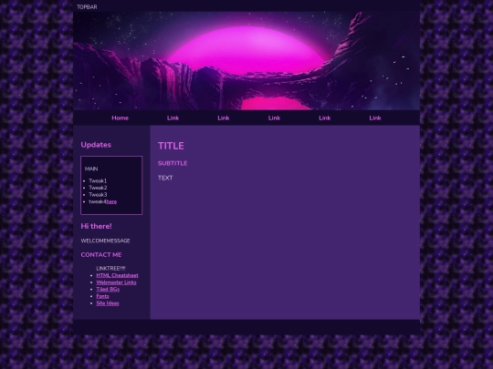493x369 pixels.
Task: Open the Site Ideas link
Action: [x=108, y=303]
